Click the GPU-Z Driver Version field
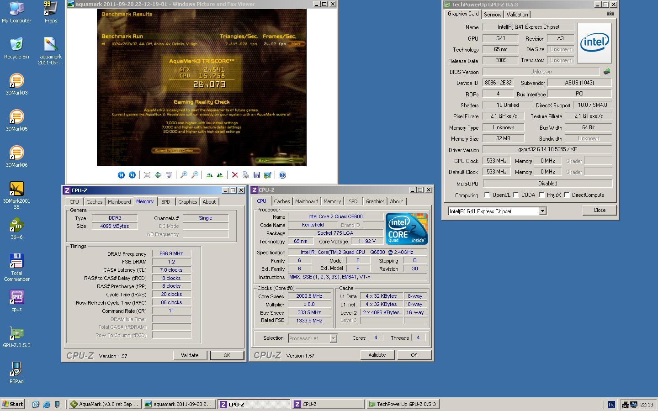Screen dimensions: 658x411 (547, 149)
